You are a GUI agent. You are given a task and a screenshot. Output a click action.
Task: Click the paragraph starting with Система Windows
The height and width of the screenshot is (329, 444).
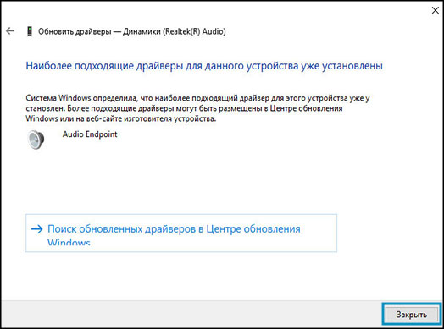pyautogui.click(x=197, y=108)
